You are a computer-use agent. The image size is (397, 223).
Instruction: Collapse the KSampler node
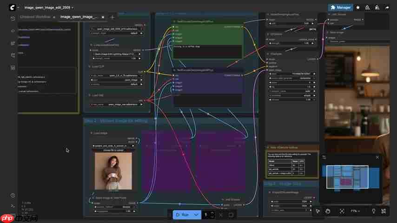pos(268,54)
